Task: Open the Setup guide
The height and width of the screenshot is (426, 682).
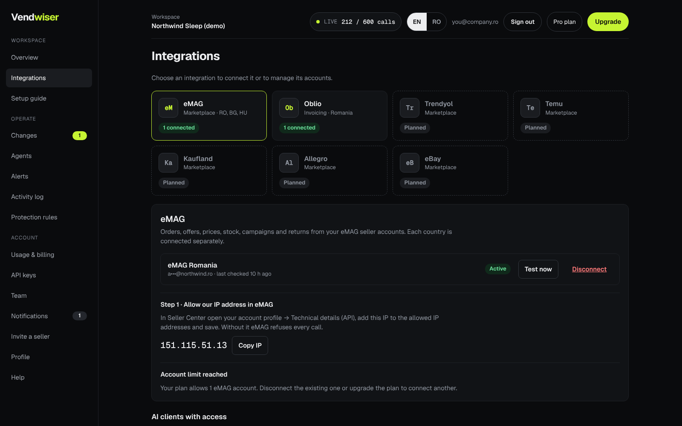Action: [49, 98]
